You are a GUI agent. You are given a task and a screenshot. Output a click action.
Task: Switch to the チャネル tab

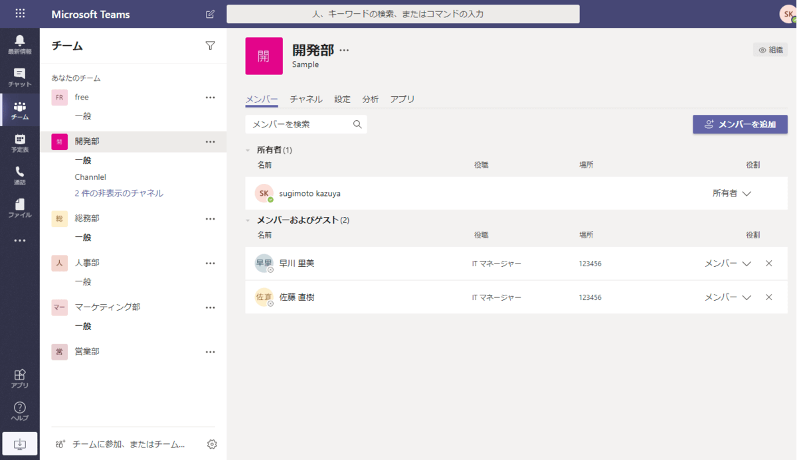pyautogui.click(x=306, y=99)
